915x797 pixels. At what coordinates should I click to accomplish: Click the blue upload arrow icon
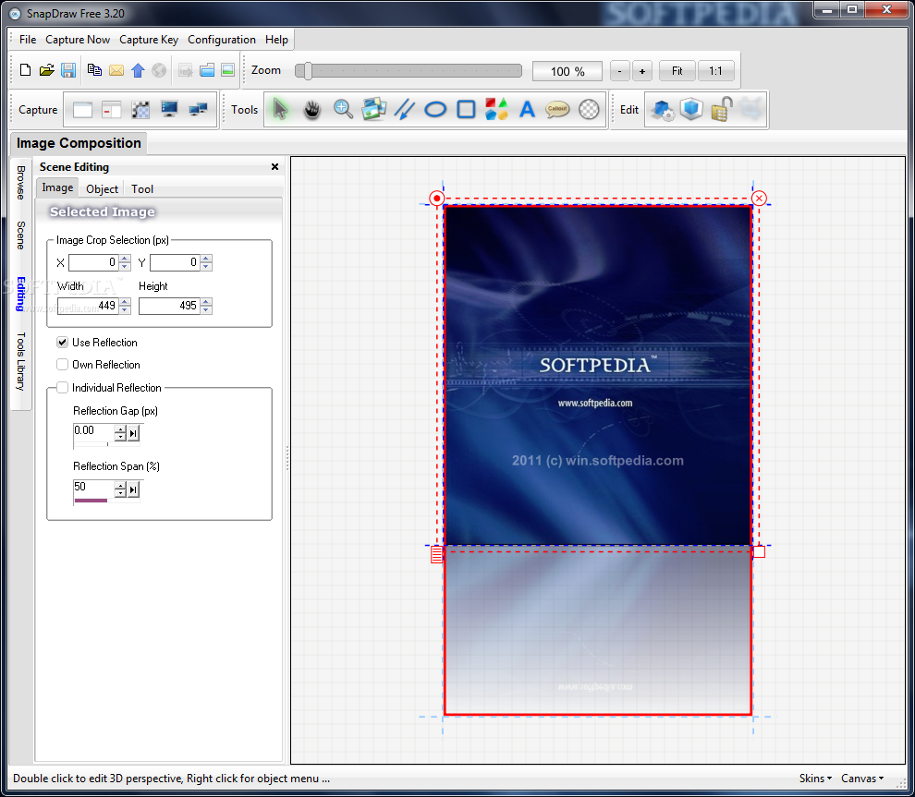[x=138, y=70]
